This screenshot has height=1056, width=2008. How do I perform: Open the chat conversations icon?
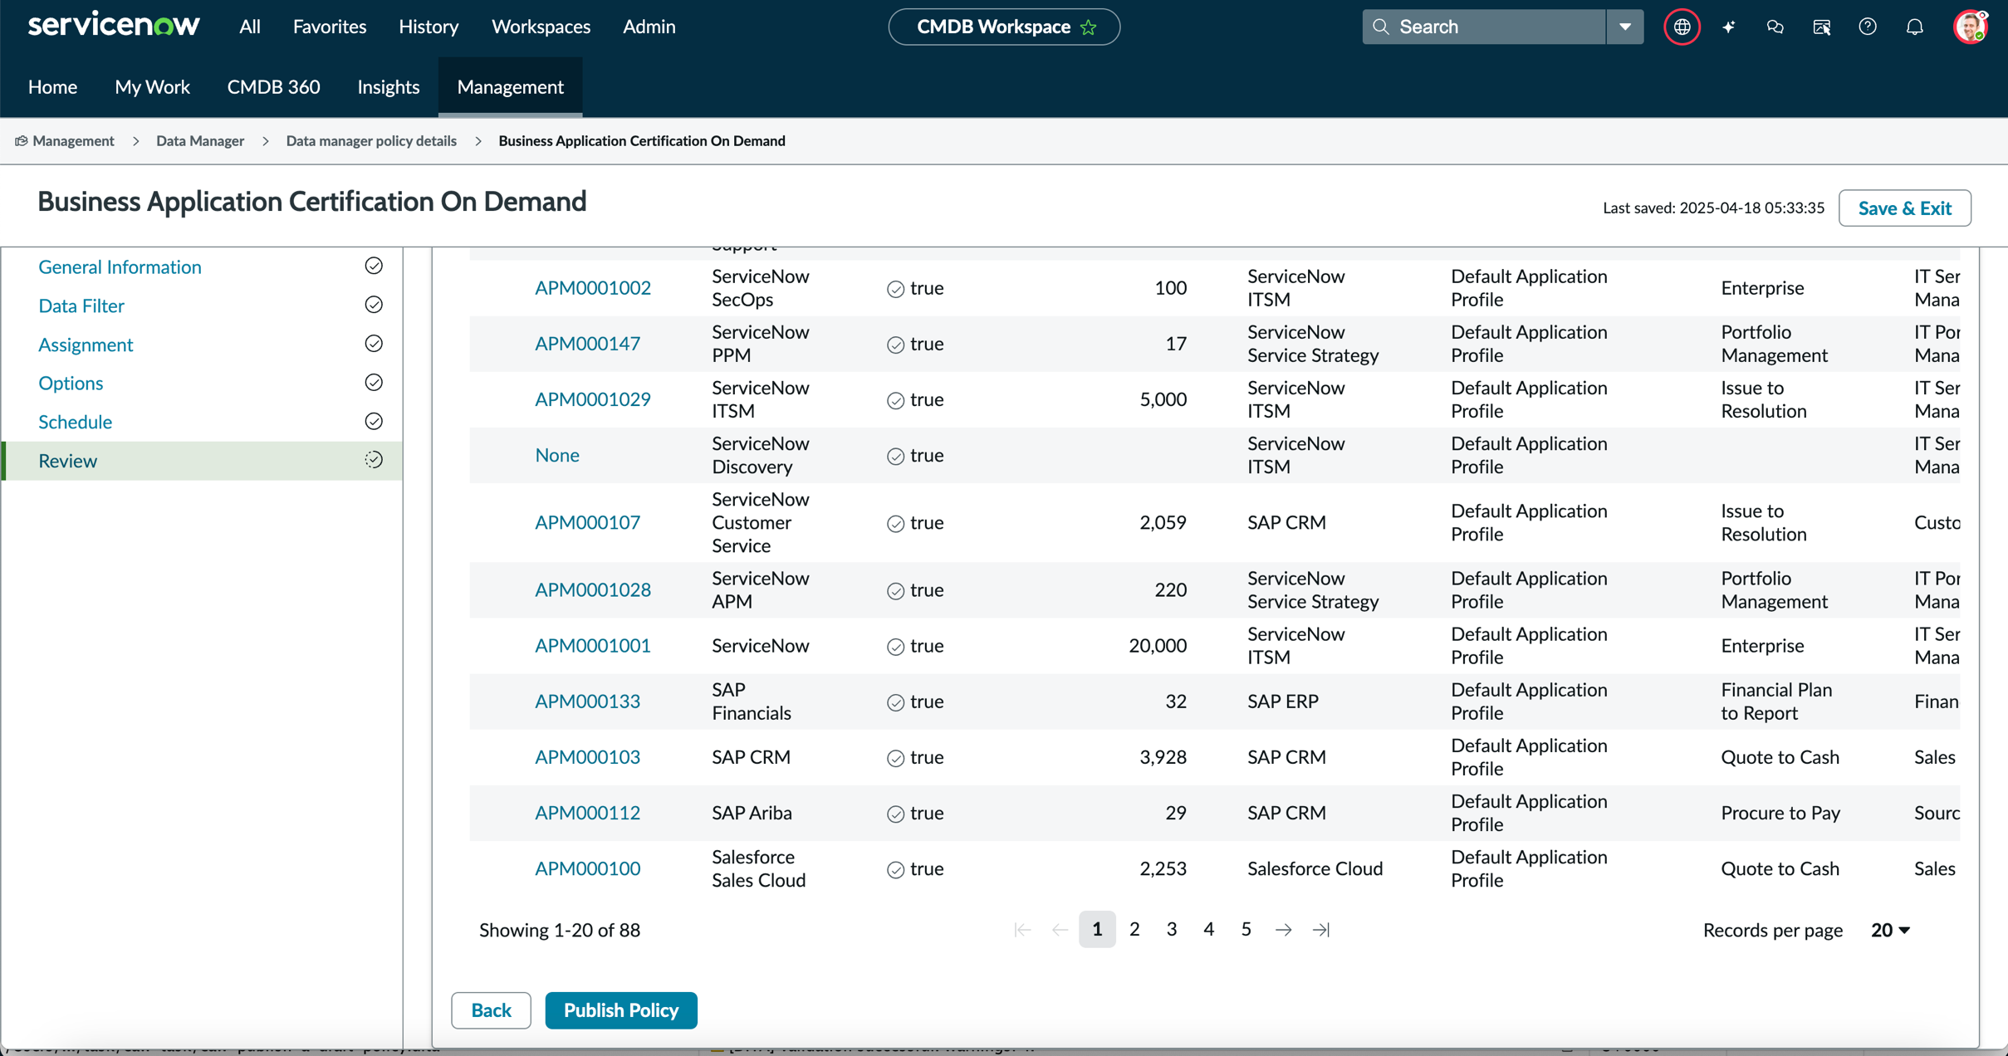point(1775,27)
